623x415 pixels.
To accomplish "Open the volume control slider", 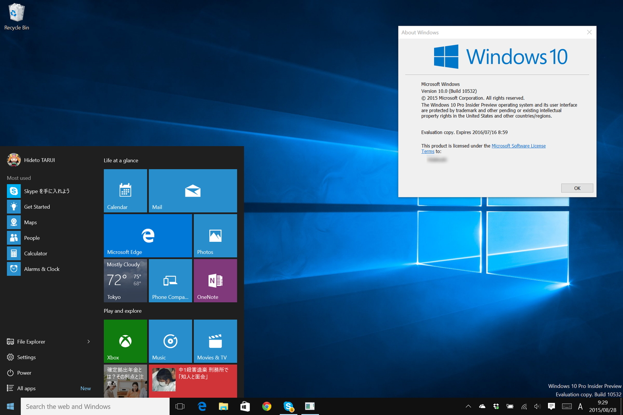I will point(537,406).
